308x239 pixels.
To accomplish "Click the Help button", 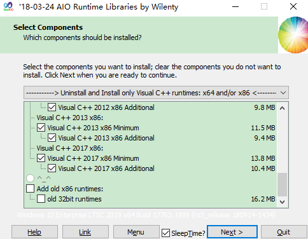I will pos(34,232).
